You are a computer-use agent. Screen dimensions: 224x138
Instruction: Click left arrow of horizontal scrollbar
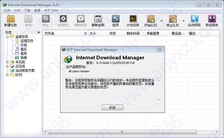coord(45,132)
